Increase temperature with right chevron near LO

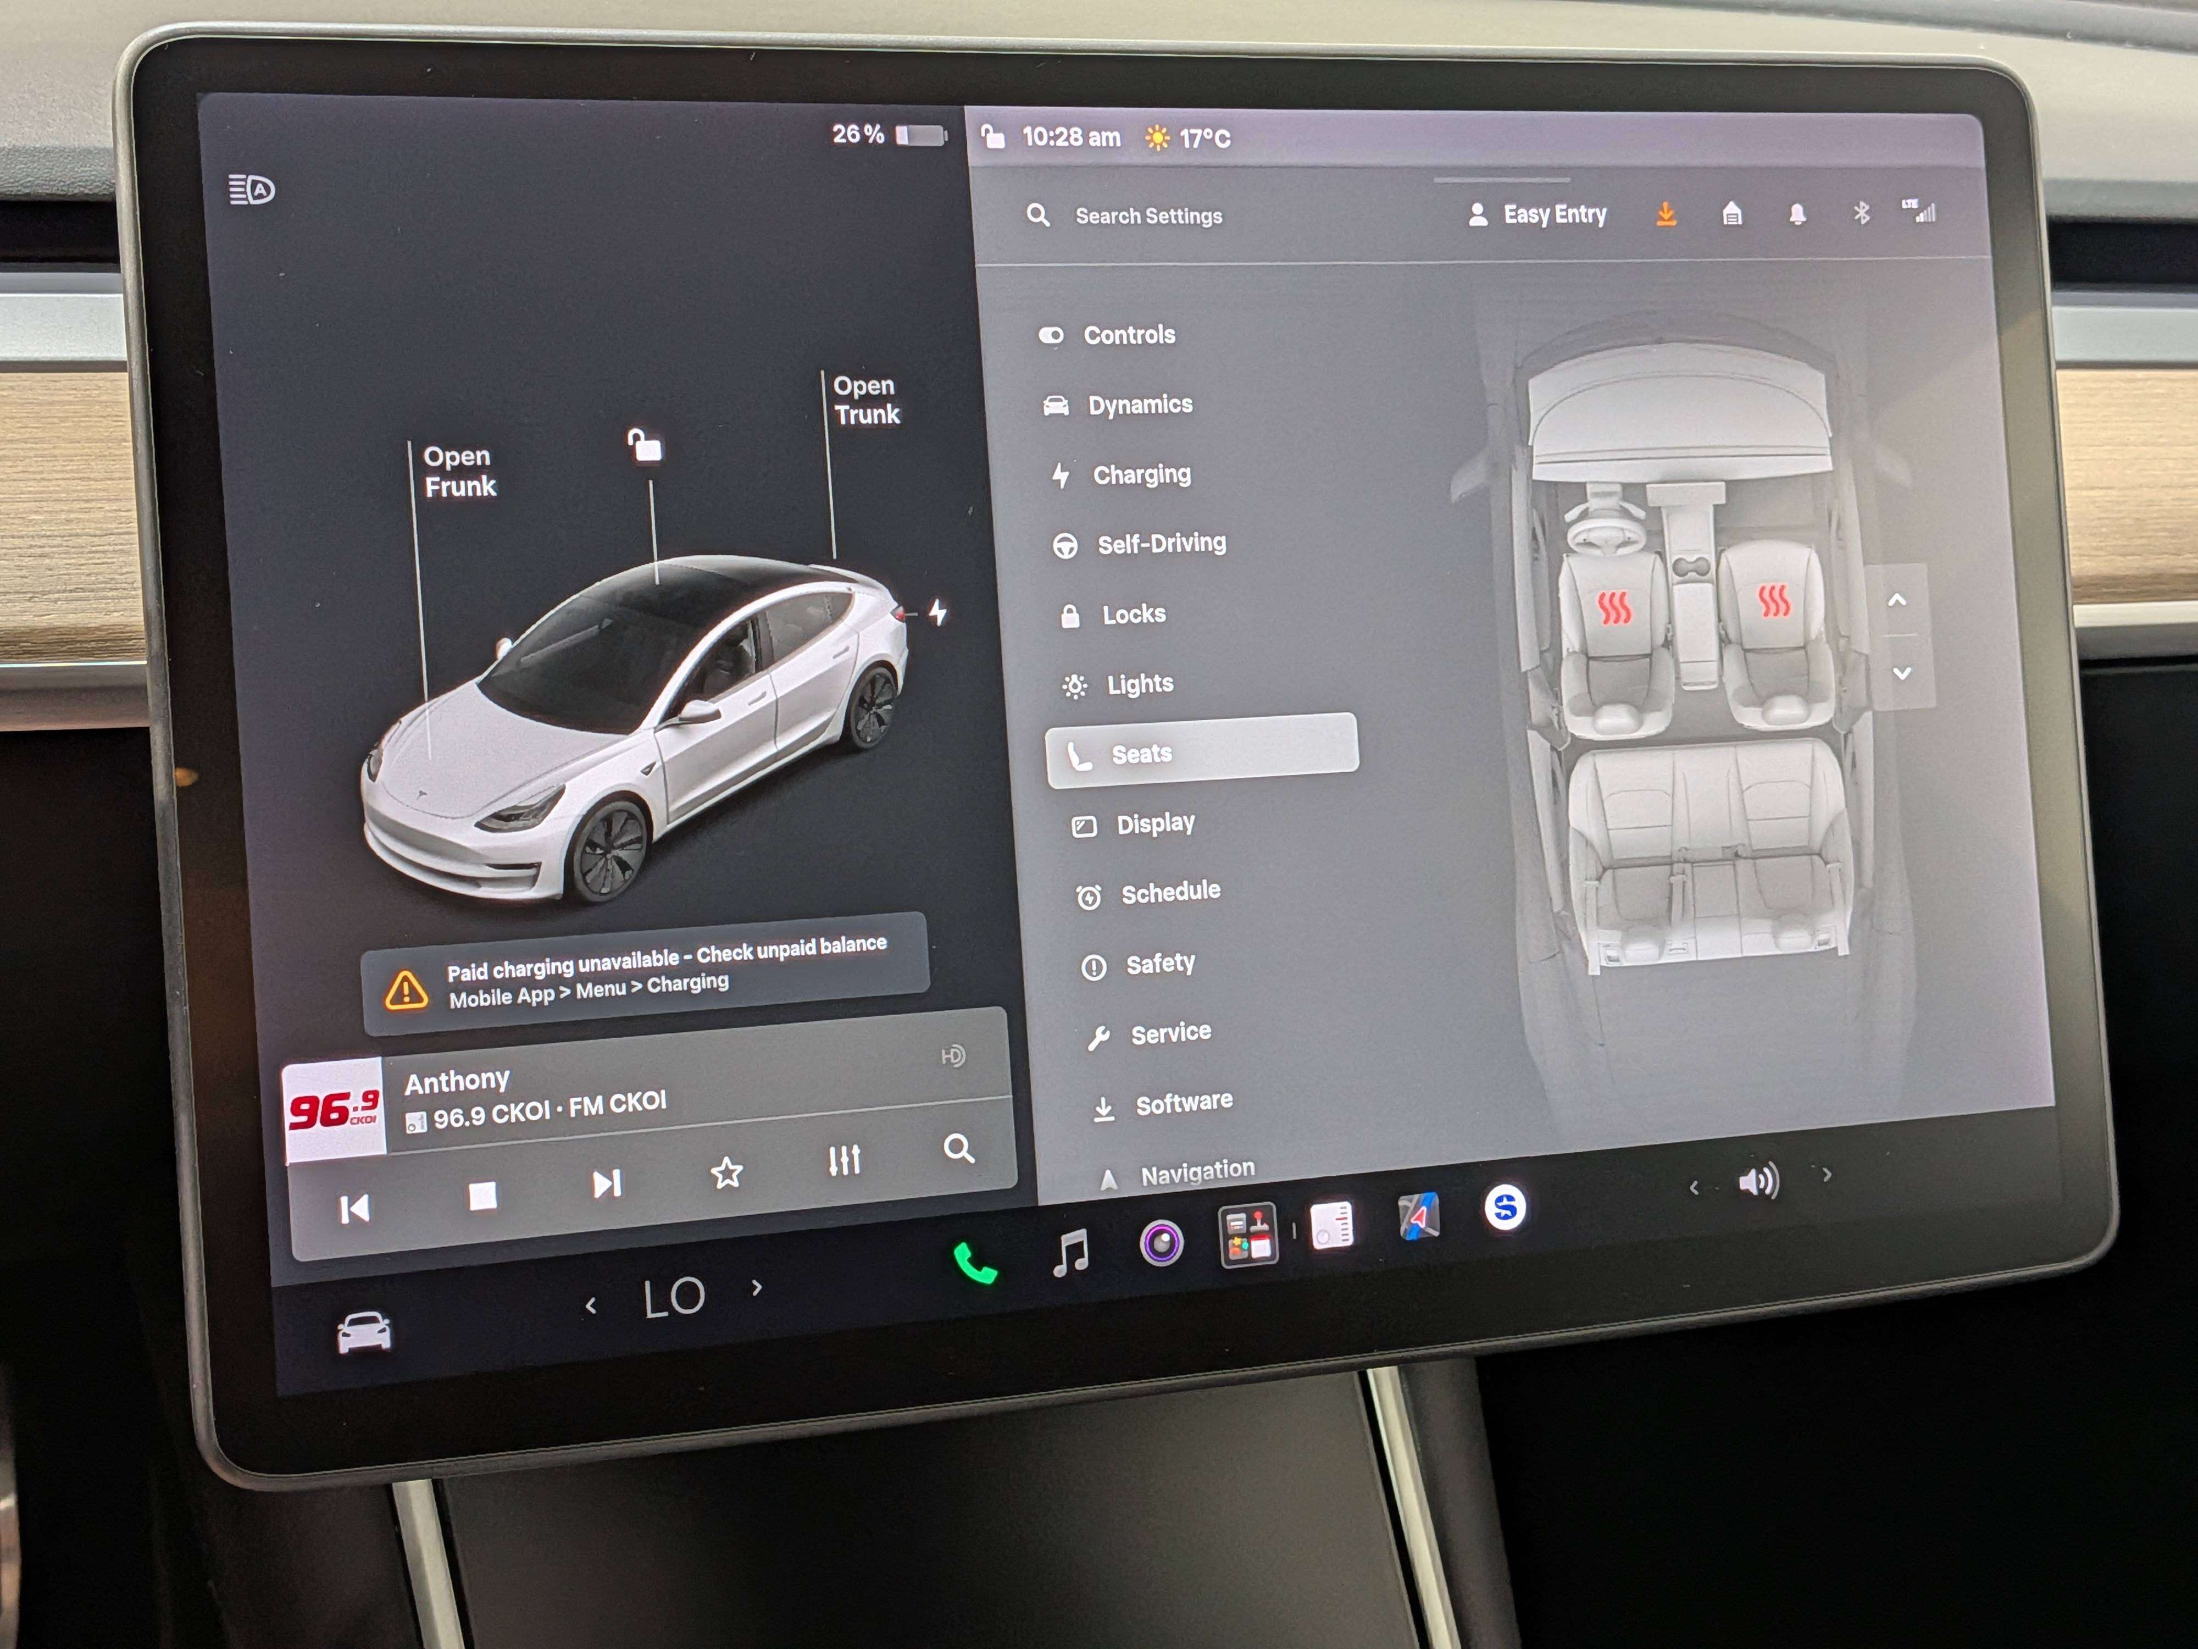click(x=757, y=1288)
